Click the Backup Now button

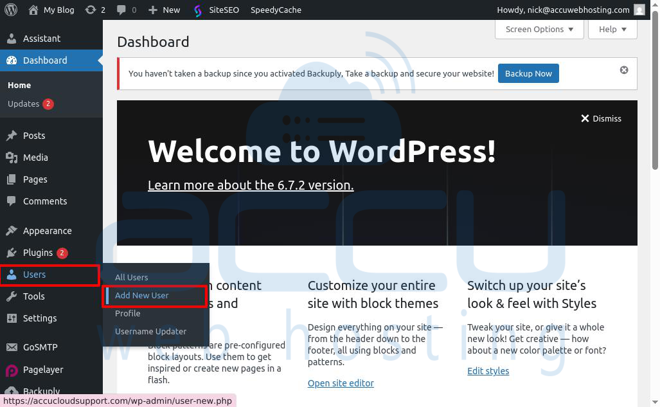click(x=528, y=73)
